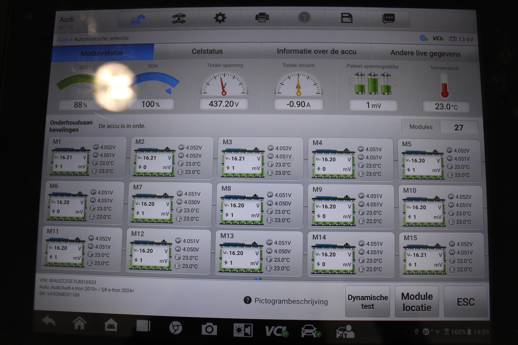The width and height of the screenshot is (518, 345).
Task: Open the Informatie over de accu tab
Action: coord(317,51)
